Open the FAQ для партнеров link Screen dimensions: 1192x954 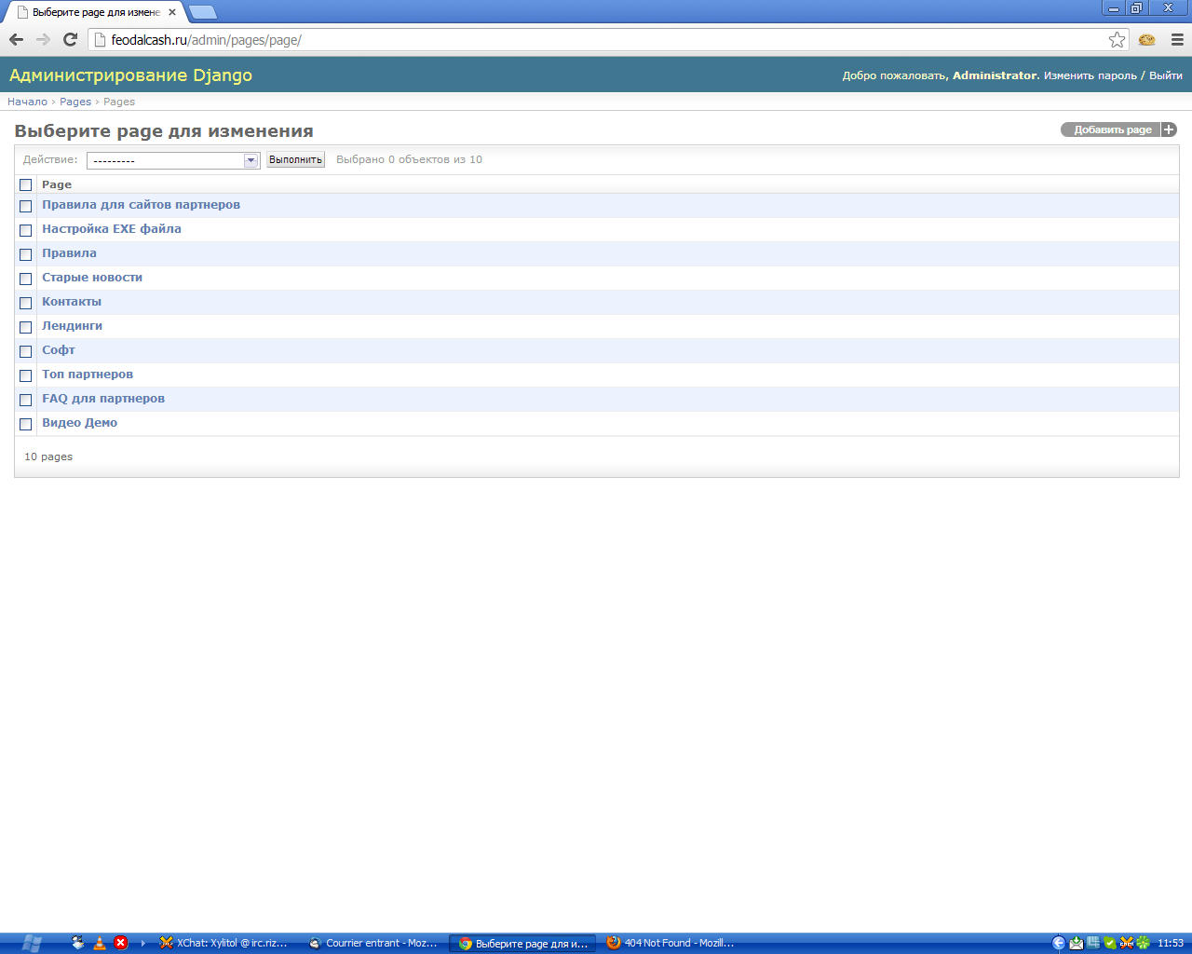point(103,399)
